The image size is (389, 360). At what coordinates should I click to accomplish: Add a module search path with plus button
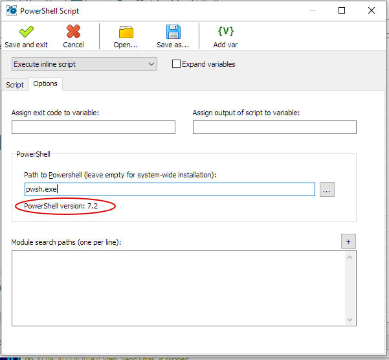pyautogui.click(x=348, y=242)
